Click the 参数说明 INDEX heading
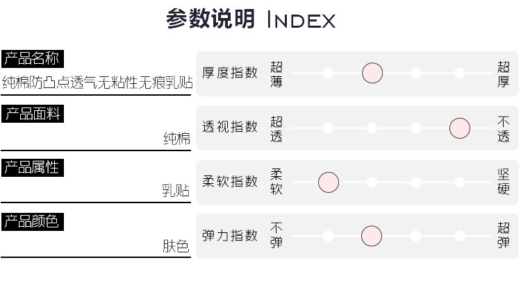The width and height of the screenshot is (521, 285). [250, 19]
